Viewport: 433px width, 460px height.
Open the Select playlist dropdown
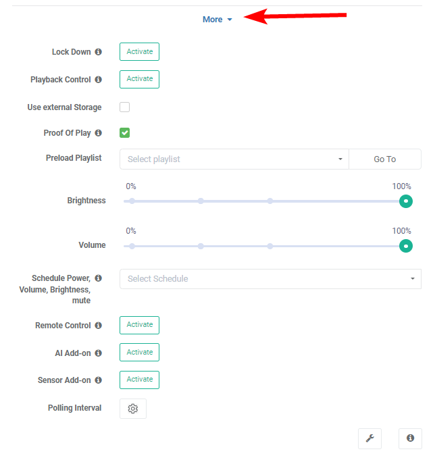234,159
